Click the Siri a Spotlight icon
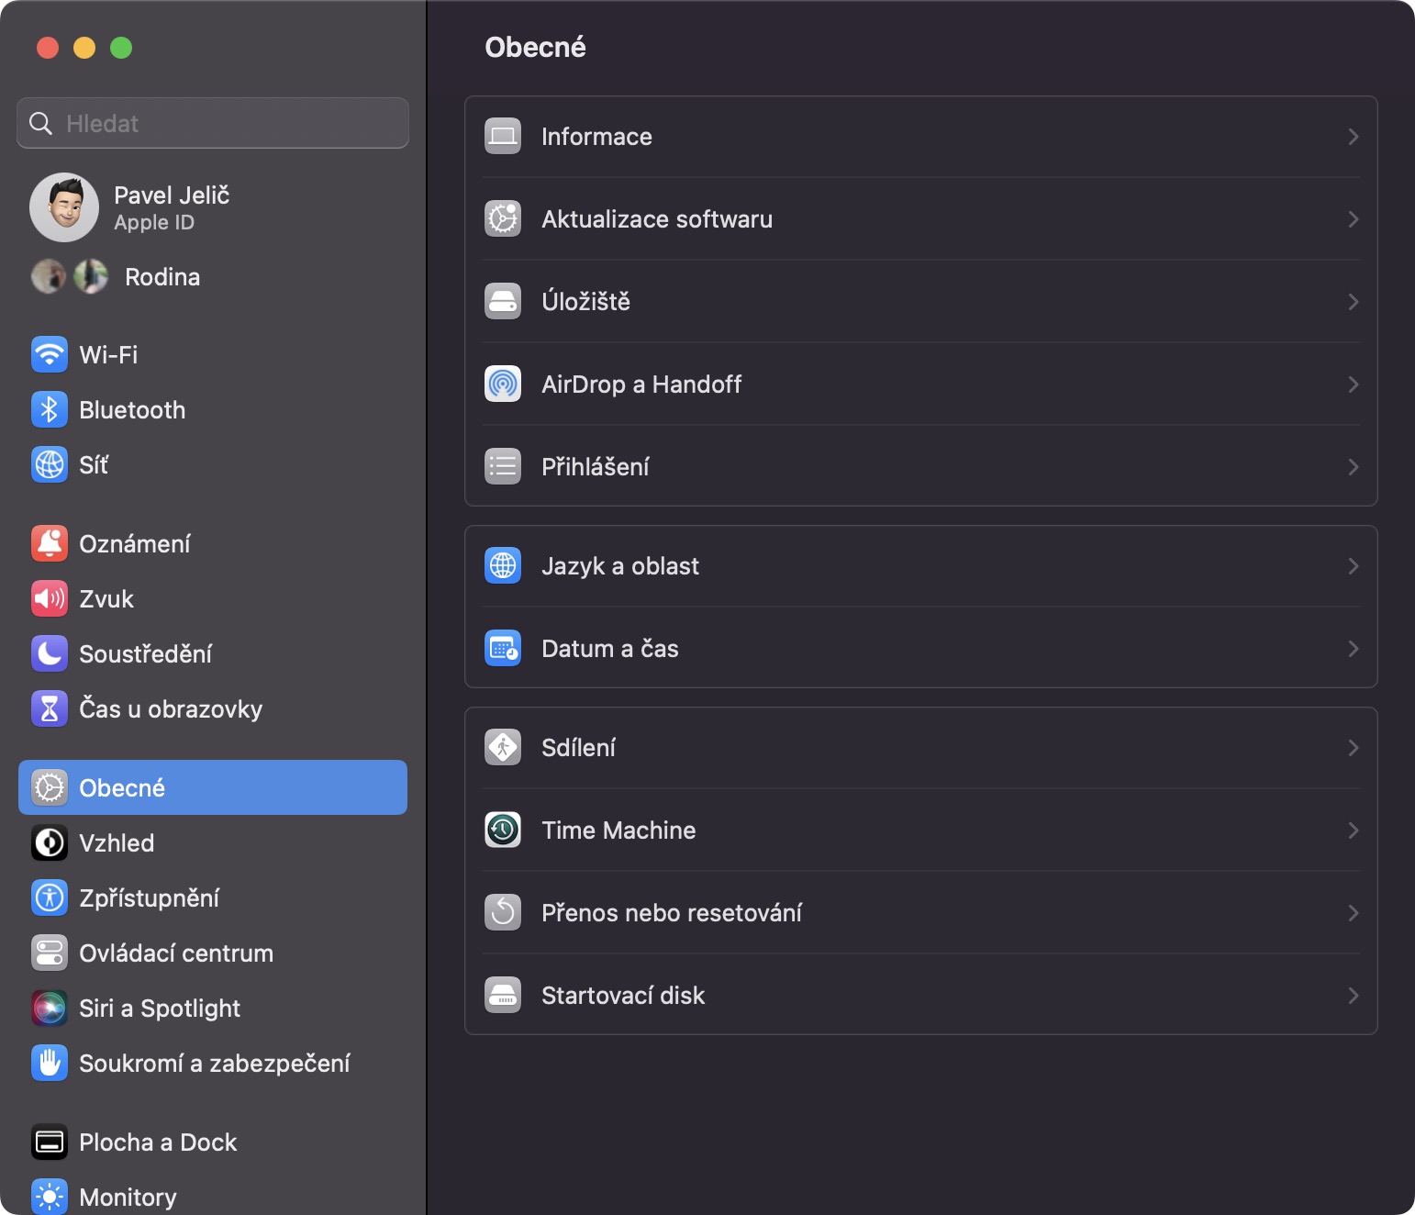The image size is (1415, 1215). [x=50, y=1009]
